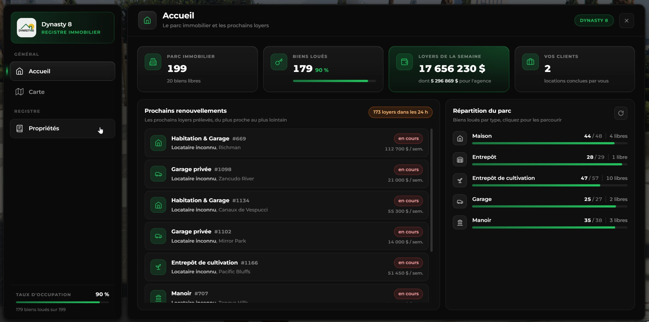Click '179 biens loués sur 199' text
This screenshot has height=322, width=649.
[41, 310]
